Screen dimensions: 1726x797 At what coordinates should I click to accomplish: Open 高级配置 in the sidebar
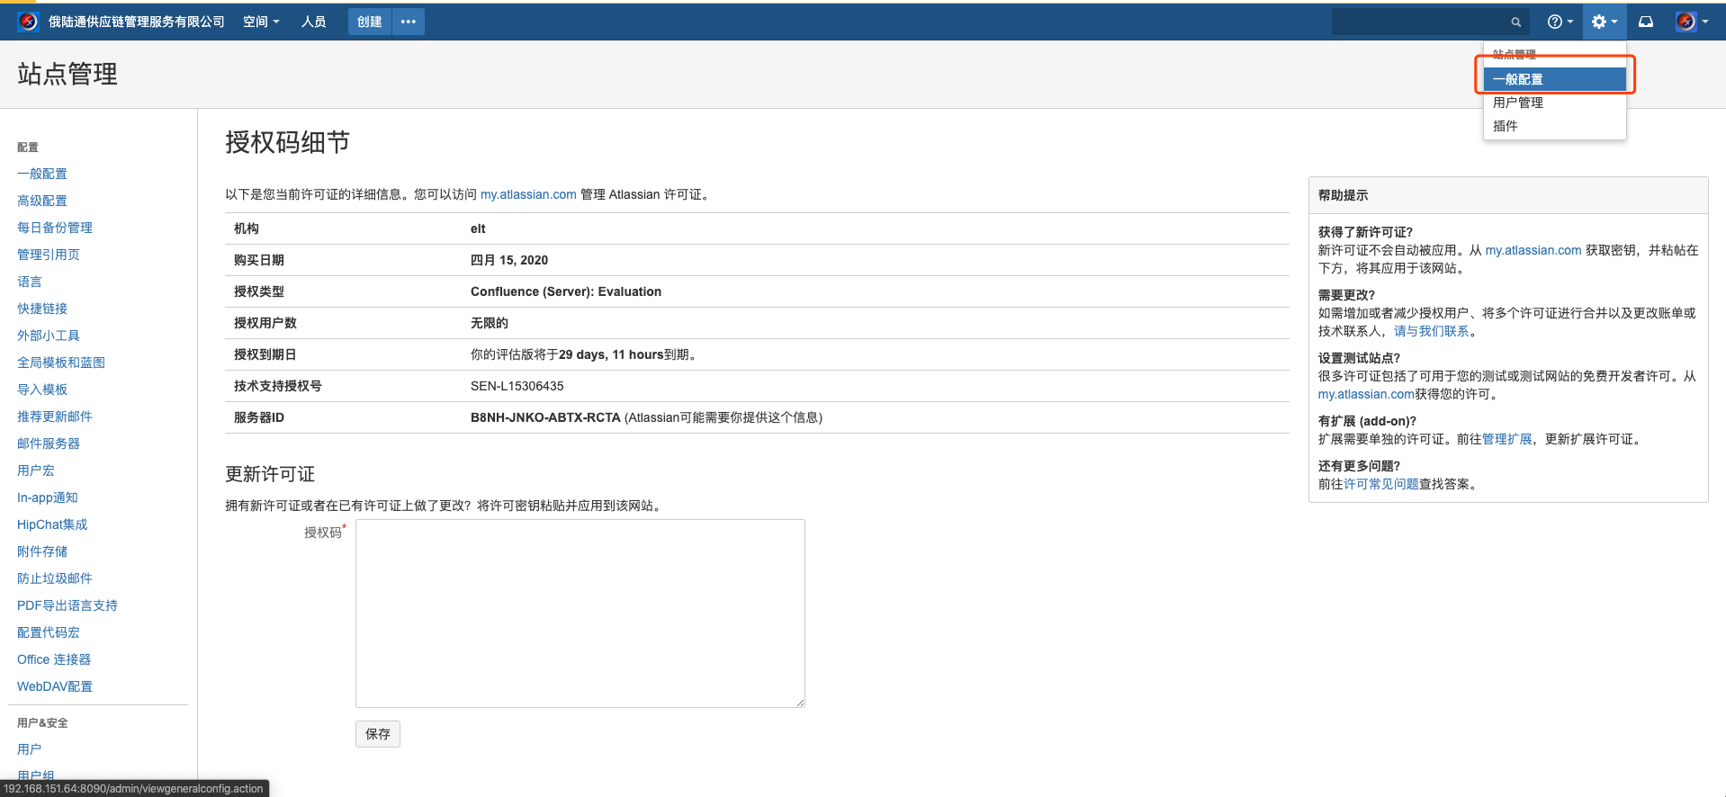click(x=42, y=201)
